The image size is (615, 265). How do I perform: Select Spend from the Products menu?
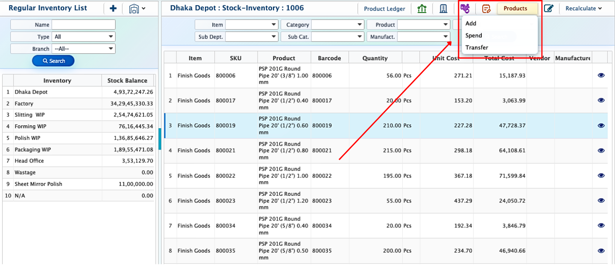tap(474, 35)
